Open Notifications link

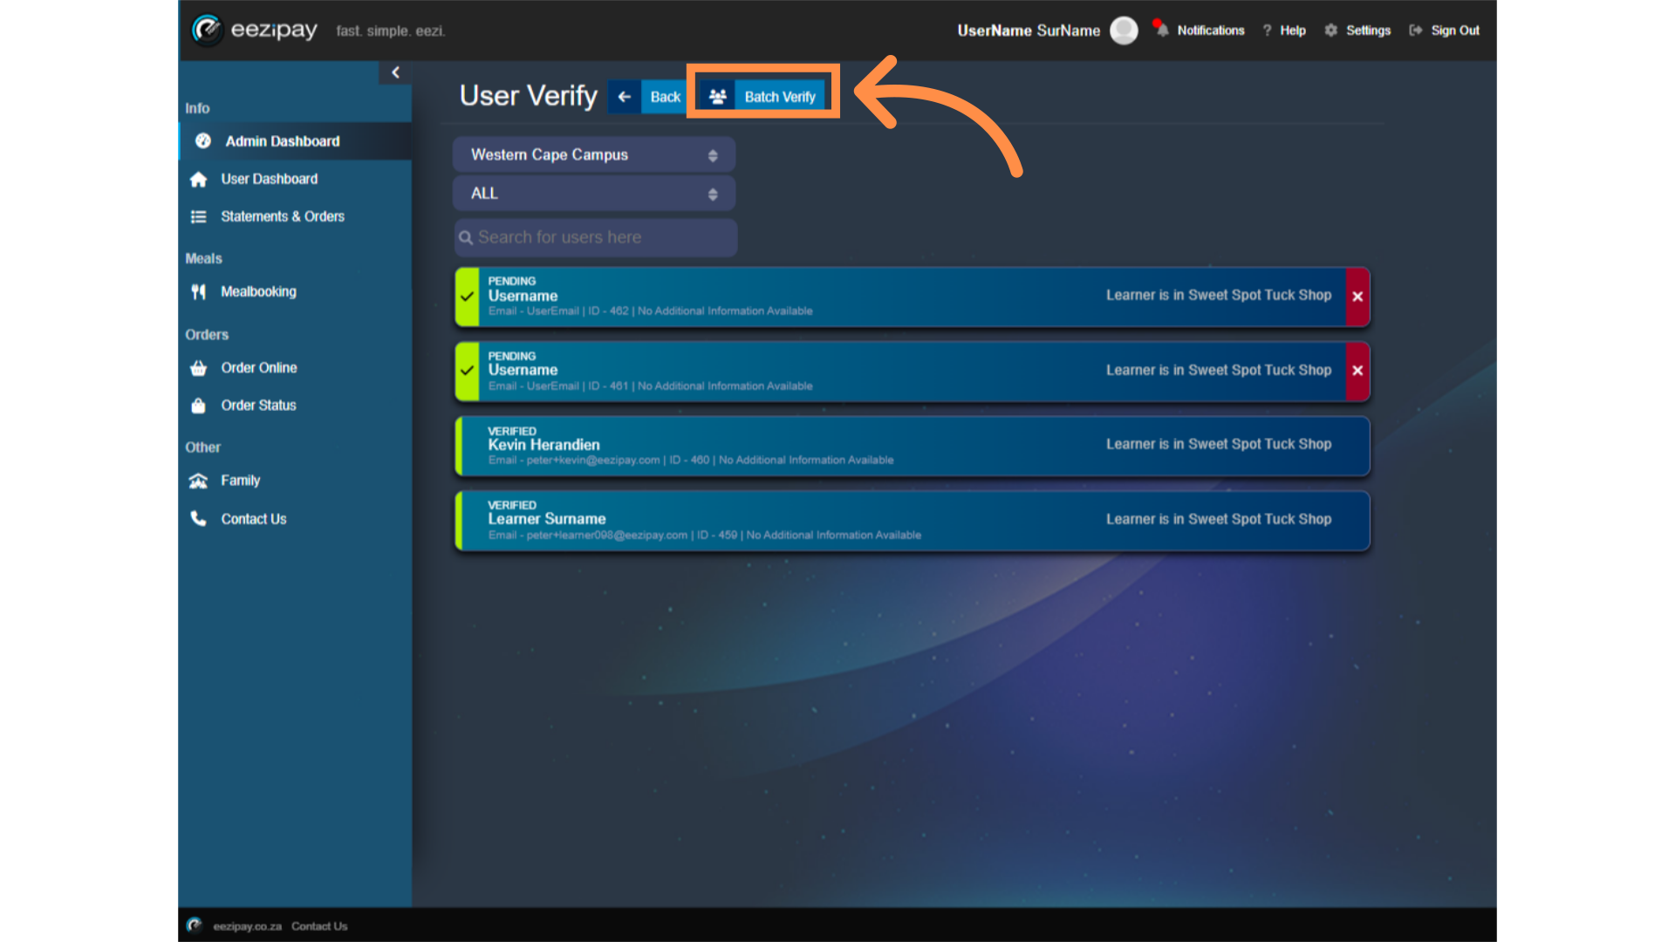coord(1211,31)
